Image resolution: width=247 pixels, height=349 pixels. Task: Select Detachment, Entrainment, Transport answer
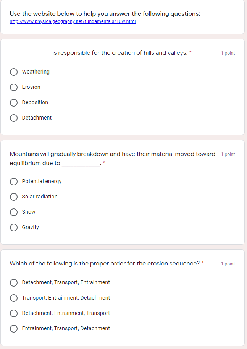pos(14,313)
